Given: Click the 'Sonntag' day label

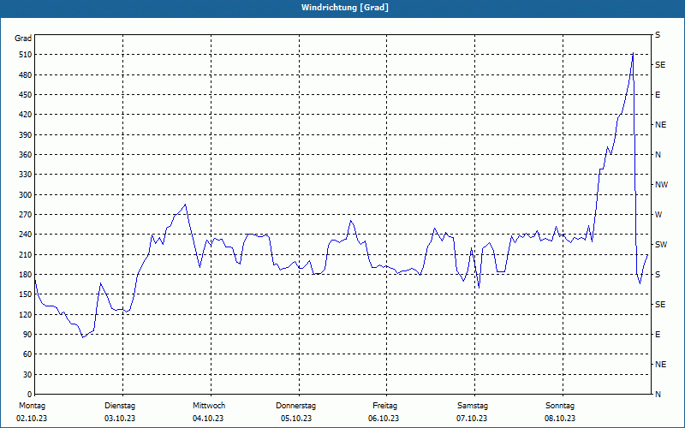Looking at the screenshot, I should pyautogui.click(x=560, y=406).
